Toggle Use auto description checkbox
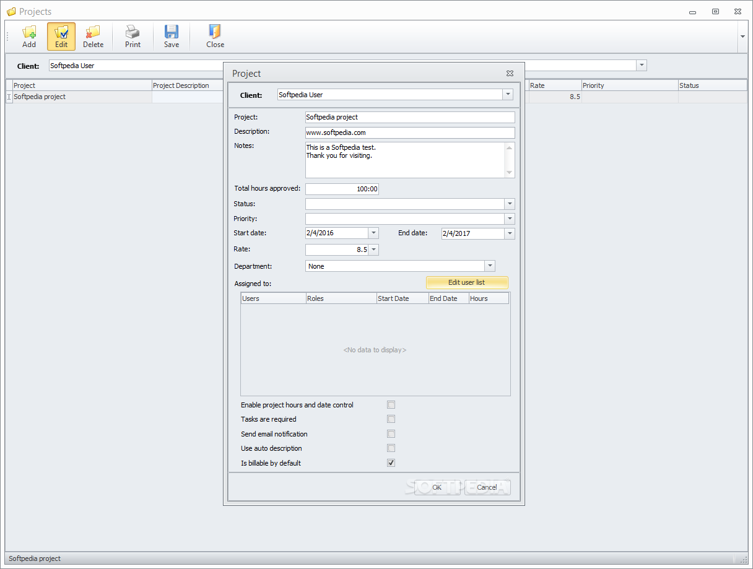 tap(391, 448)
